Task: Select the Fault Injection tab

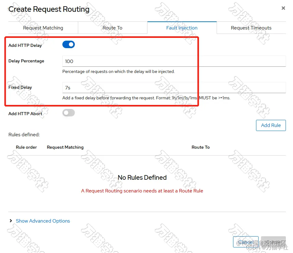Action: coord(182,28)
